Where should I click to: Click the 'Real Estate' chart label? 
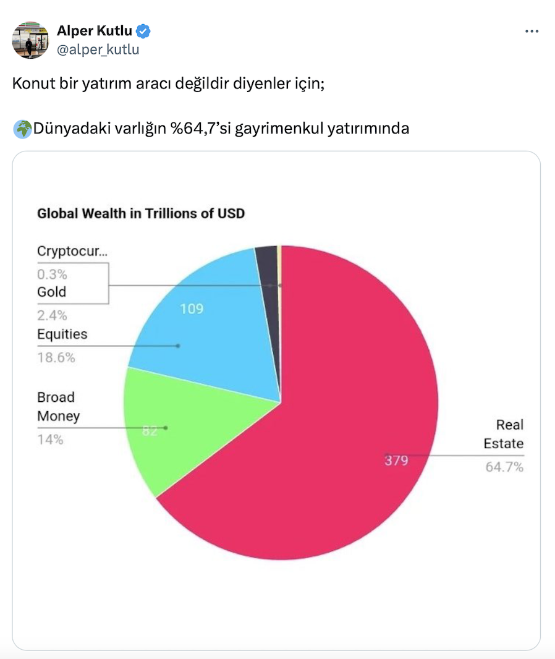coord(503,434)
